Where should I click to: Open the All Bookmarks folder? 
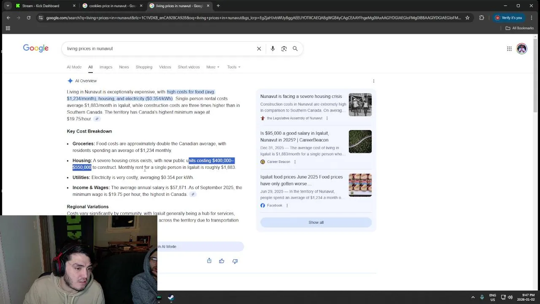coord(520,28)
